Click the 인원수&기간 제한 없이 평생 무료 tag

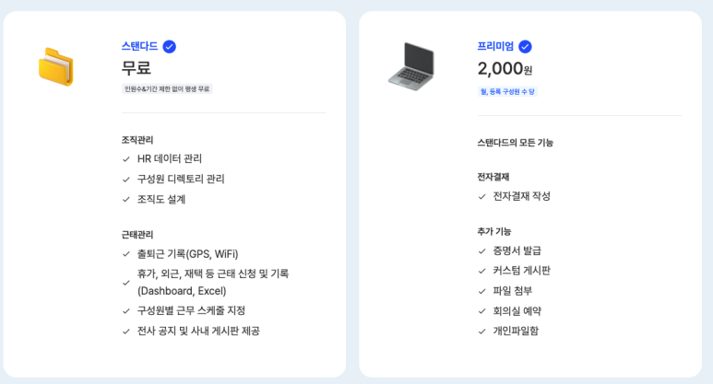click(x=167, y=89)
